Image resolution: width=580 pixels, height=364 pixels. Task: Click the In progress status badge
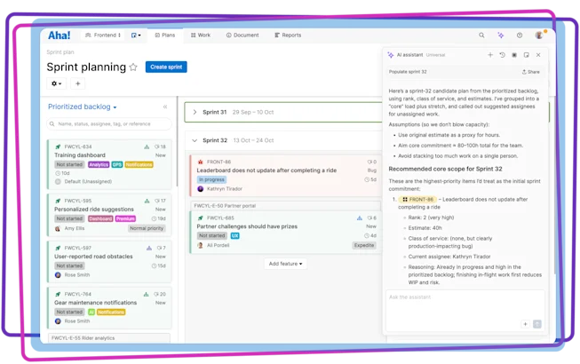(x=211, y=179)
